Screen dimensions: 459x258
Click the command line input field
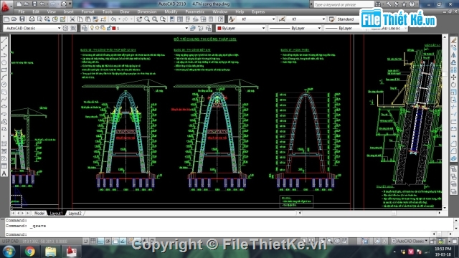coord(228,234)
